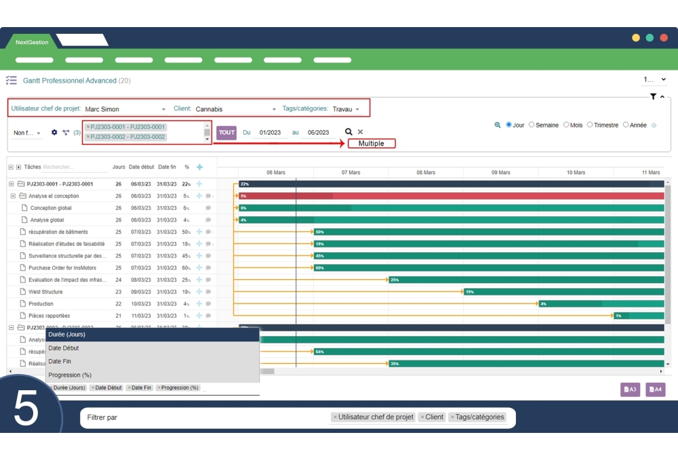Add a new task with the plus icon
The image size is (678, 460).
tap(199, 166)
